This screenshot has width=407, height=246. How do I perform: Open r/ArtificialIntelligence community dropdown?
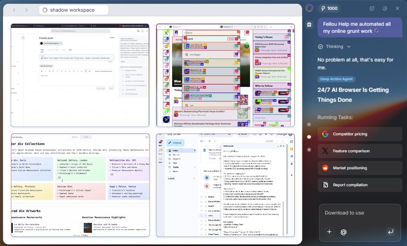tap(51, 43)
